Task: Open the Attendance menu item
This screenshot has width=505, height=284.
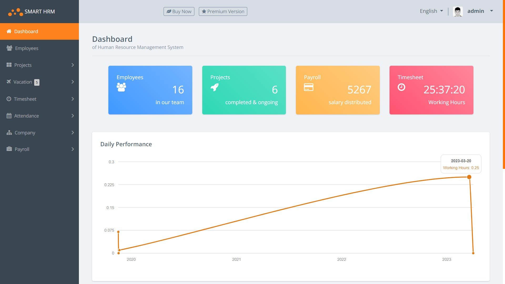Action: click(26, 116)
